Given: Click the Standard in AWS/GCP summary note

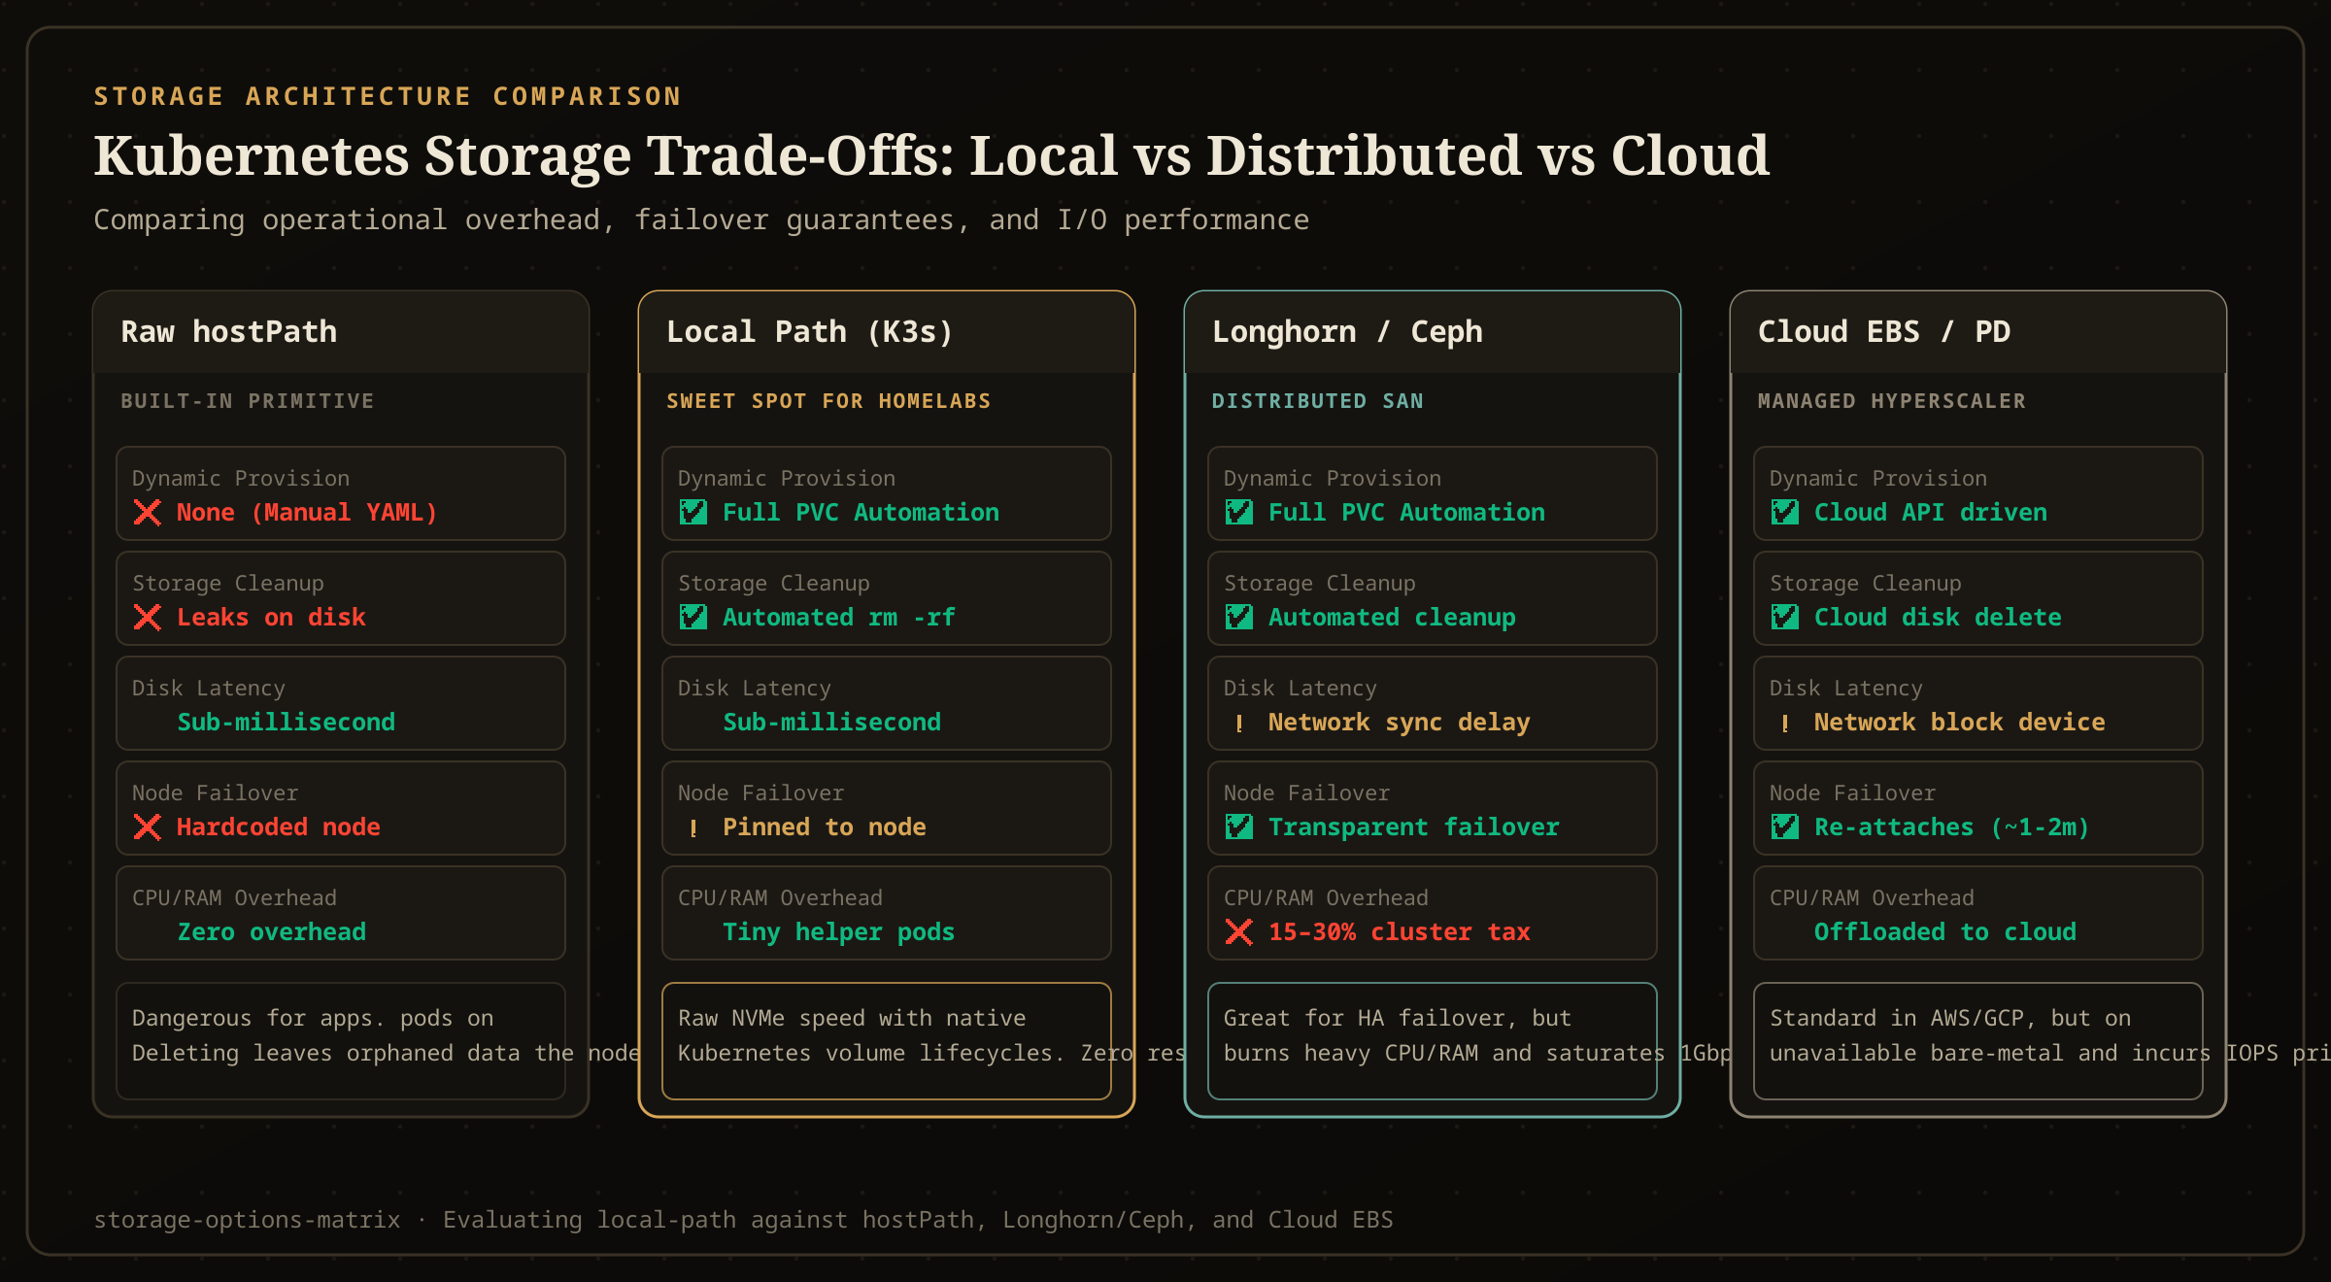Looking at the screenshot, I should (1978, 1041).
